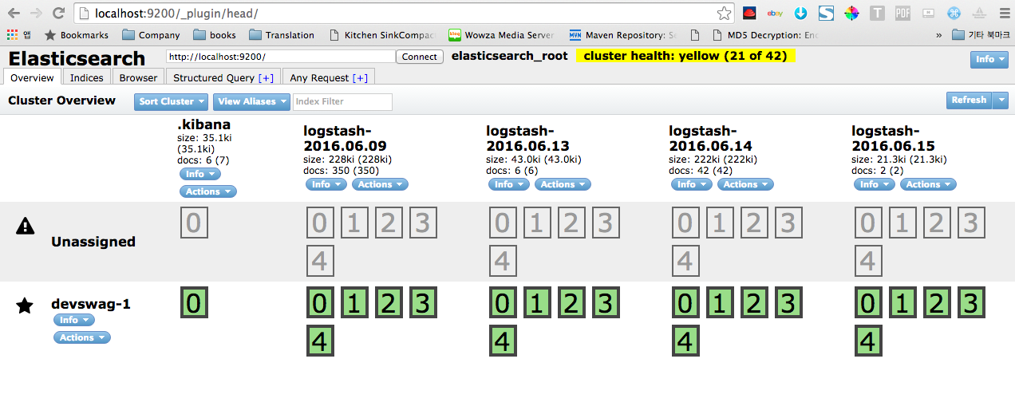Click the Index Filter field
This screenshot has height=414, width=1015.
(x=343, y=101)
